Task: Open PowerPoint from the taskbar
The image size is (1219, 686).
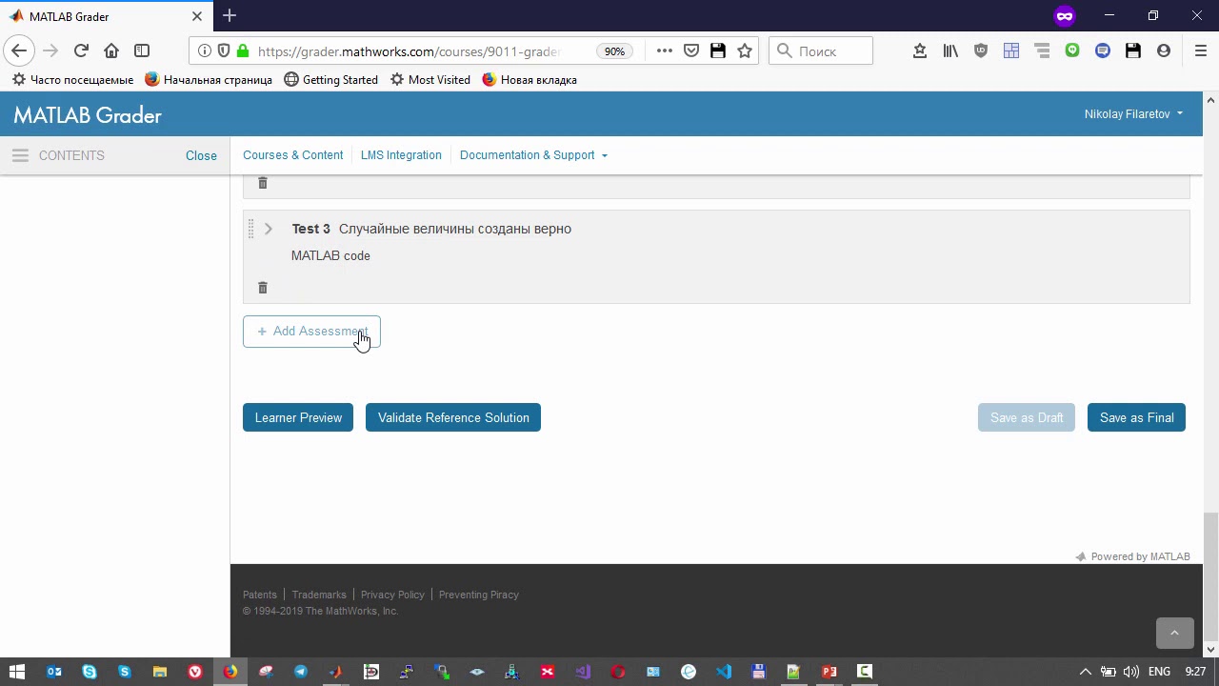Action: pos(829,672)
